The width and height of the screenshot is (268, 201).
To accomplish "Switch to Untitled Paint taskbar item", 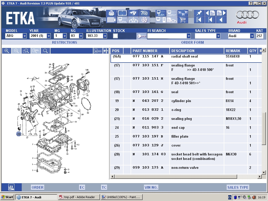I will point(121,197).
